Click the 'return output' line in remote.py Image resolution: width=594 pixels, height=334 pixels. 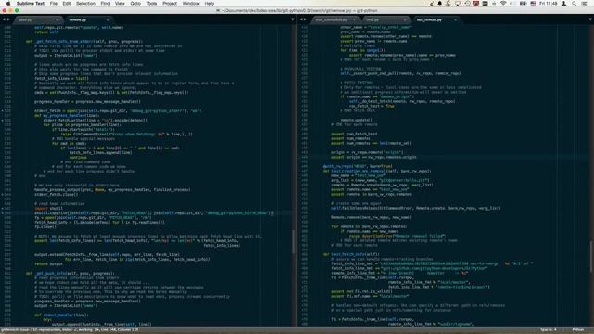click(x=48, y=263)
